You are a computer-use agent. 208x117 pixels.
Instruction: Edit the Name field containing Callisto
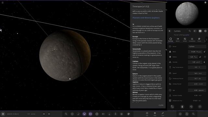197,46
